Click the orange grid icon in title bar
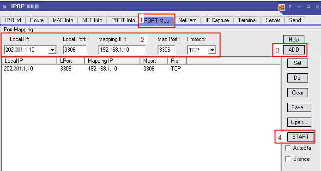 pos(282,7)
